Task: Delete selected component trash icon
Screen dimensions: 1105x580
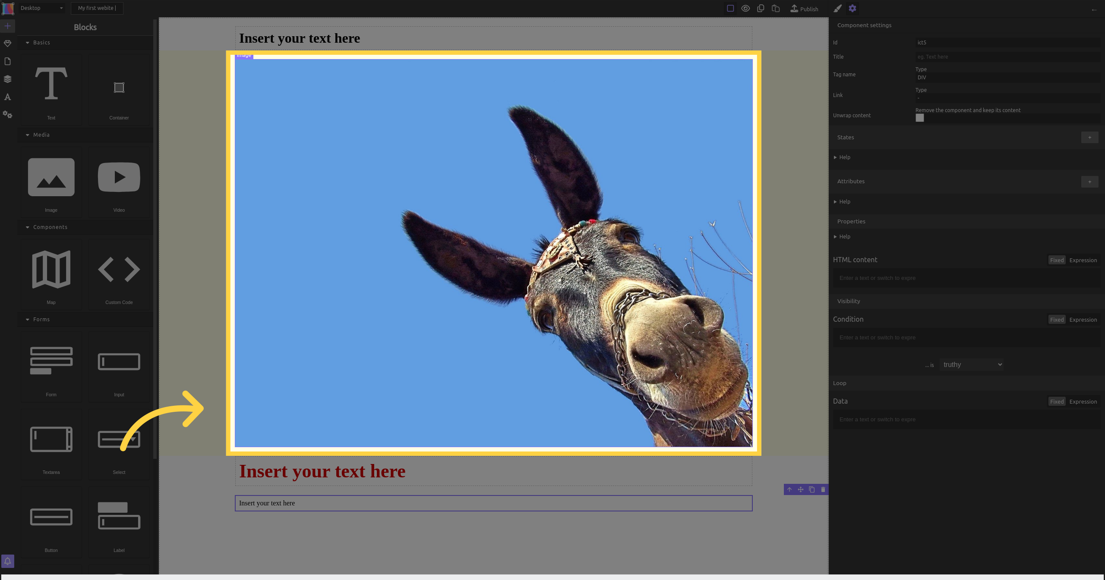Action: (x=823, y=489)
